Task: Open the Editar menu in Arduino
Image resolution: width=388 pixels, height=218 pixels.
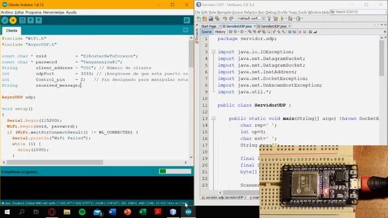Action: [x=19, y=12]
